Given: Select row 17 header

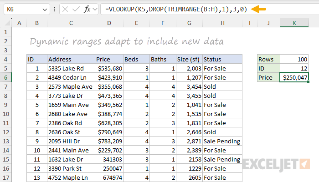Looking at the screenshot, I should click(x=5, y=177).
